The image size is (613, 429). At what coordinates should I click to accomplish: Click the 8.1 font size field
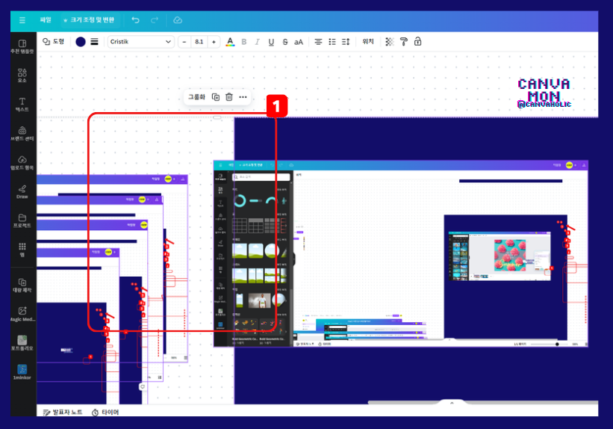point(199,42)
